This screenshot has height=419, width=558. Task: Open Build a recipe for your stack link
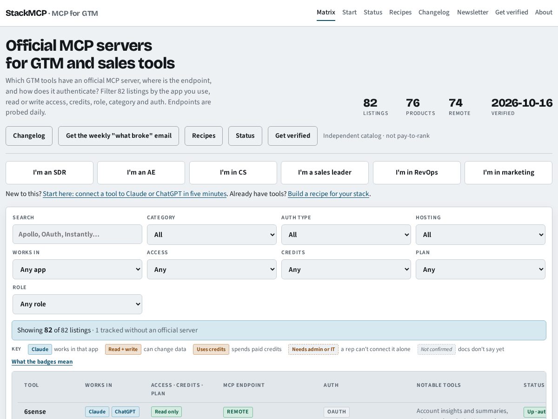coord(328,194)
